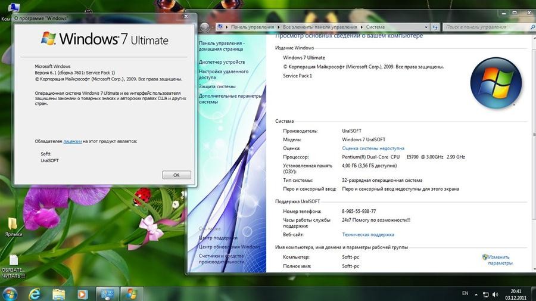This screenshot has width=536, height=301.
Task: Close the About Windows dialog
Action: [x=186, y=17]
